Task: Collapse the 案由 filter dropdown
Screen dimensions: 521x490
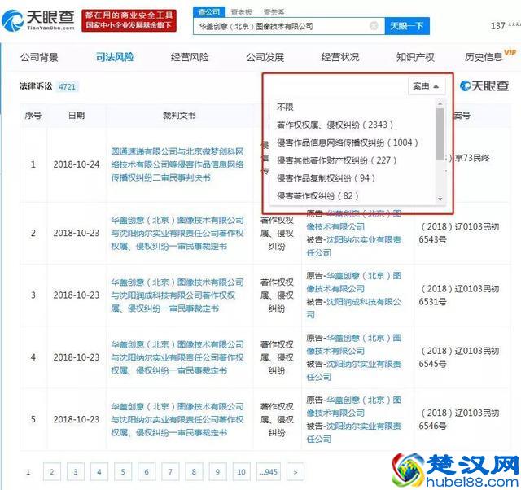Action: point(427,86)
